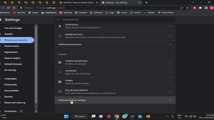
Task: Click the Search settings field
Action: [x=115, y=20]
